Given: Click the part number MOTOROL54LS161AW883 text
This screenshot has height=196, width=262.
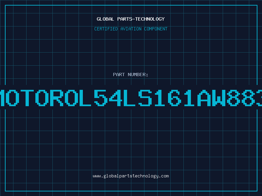Looking at the screenshot, I should [x=131, y=98].
